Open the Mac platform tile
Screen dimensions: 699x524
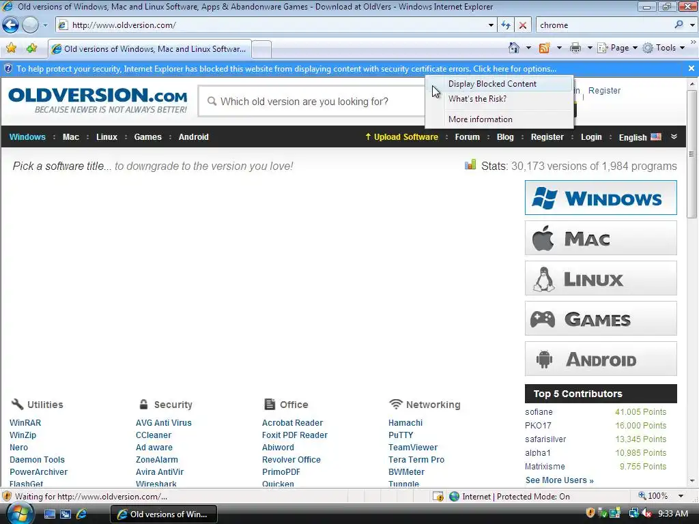(601, 238)
